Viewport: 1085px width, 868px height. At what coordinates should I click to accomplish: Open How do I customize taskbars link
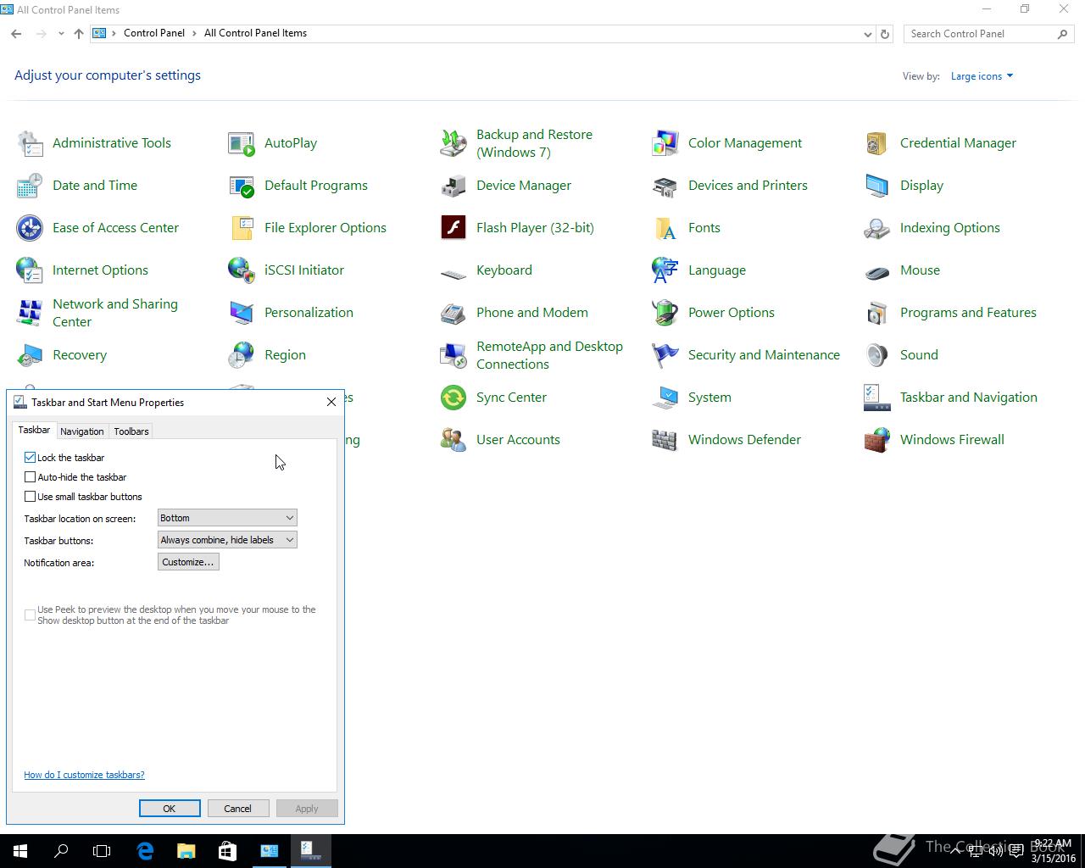pos(84,775)
